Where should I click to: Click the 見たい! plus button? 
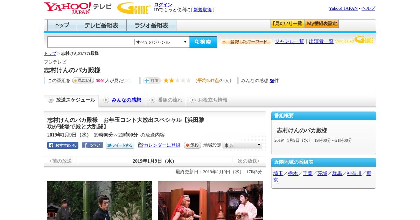coord(83,80)
